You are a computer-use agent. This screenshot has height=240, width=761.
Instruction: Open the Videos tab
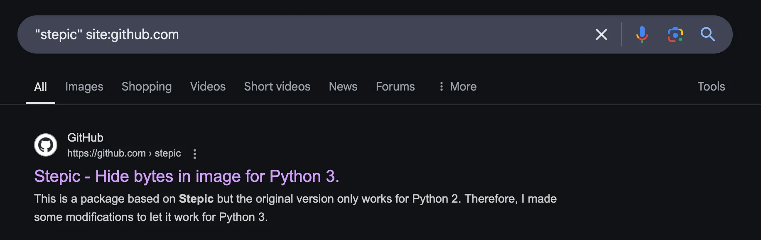[x=208, y=86]
